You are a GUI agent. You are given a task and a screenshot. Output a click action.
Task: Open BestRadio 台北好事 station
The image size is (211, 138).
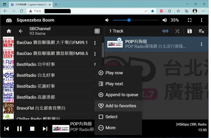tap(36, 75)
